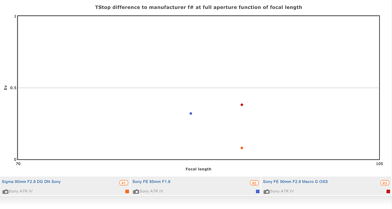Click the blue color swatch for Sony 85mm
Screen dimensions: 392x209
[x=258, y=191]
